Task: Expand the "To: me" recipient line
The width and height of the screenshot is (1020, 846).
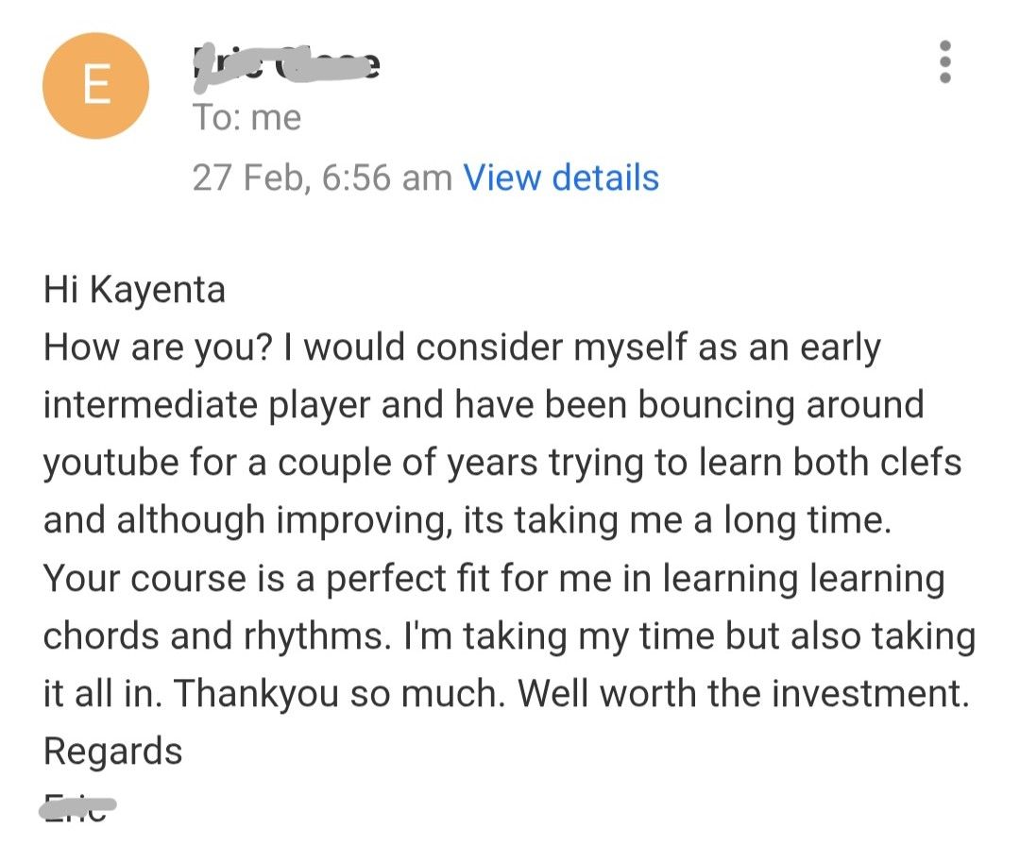Action: 246,118
